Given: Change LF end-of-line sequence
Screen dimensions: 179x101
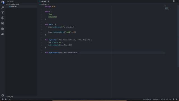Looking at the screenshot, I should point(167,99).
